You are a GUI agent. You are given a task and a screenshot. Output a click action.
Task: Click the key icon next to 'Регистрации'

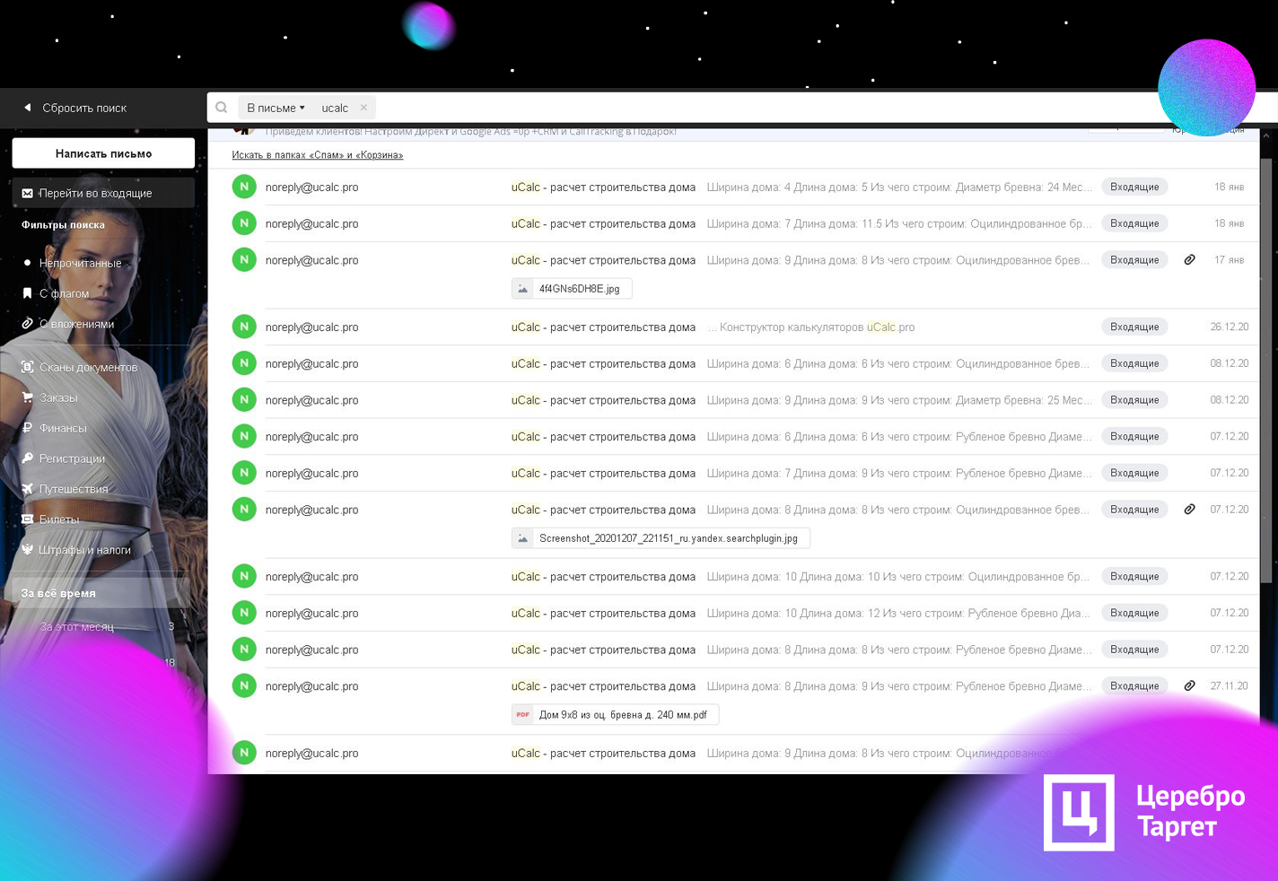pos(27,458)
